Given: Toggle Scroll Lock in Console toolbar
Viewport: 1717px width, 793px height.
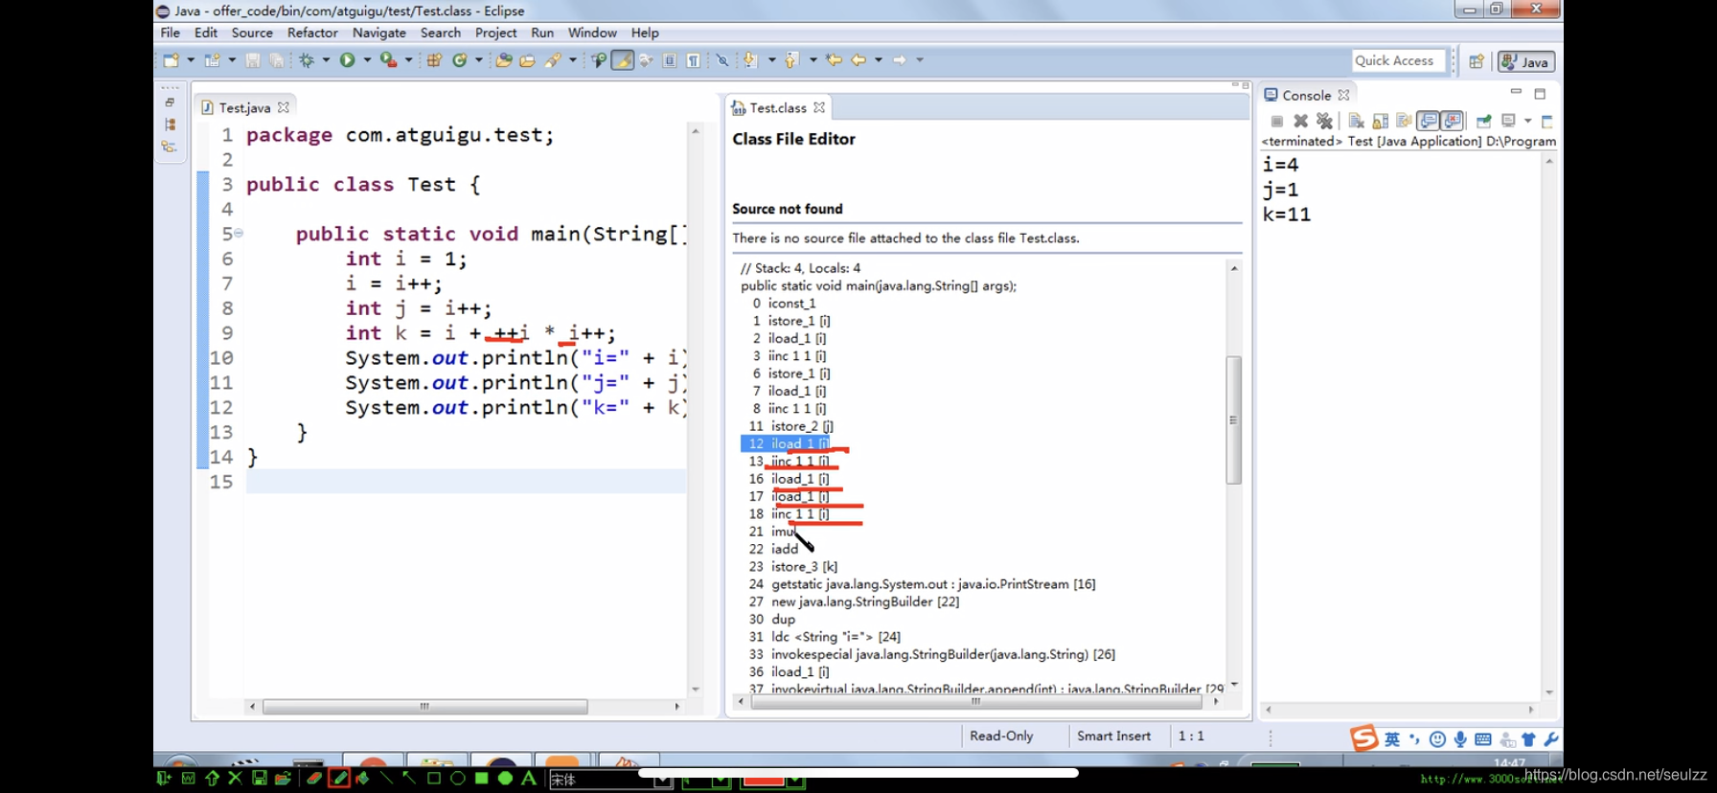Looking at the screenshot, I should point(1380,121).
